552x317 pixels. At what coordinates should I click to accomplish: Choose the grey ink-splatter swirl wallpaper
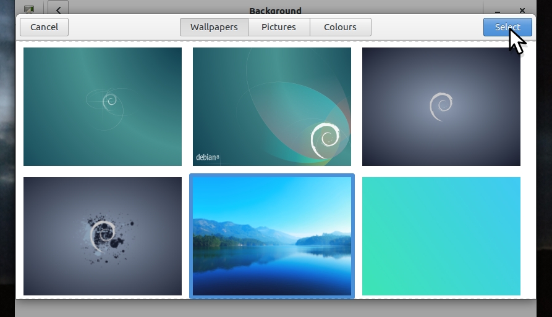[x=103, y=236]
